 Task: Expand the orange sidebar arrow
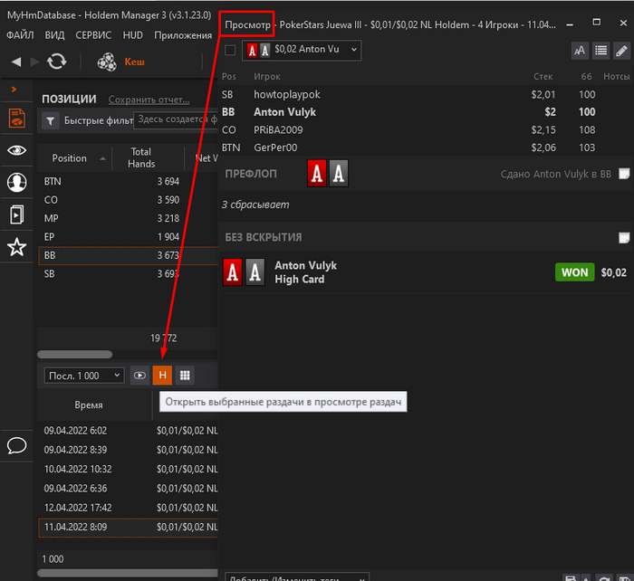[14, 89]
